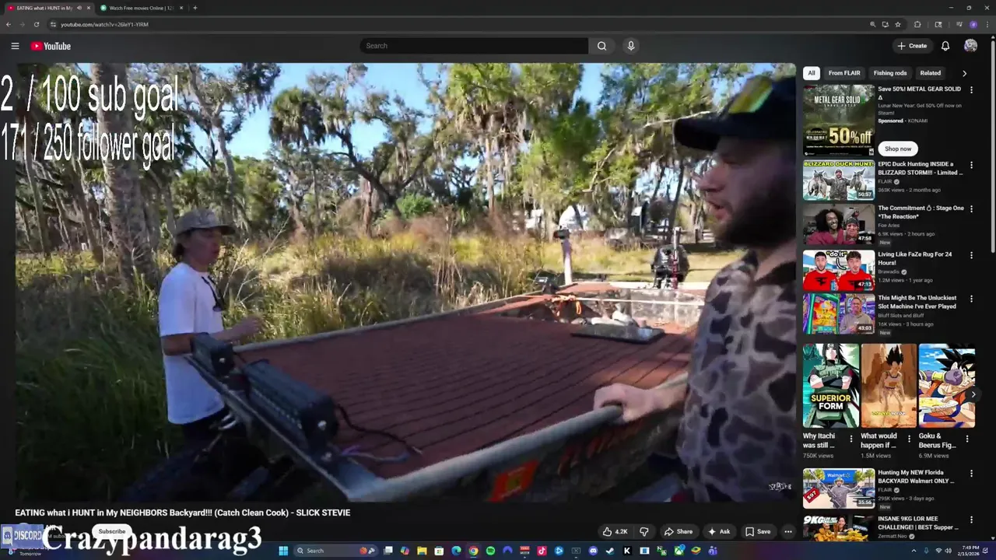996x560 pixels.
Task: Select the Fishing rods filter chip
Action: (890, 73)
